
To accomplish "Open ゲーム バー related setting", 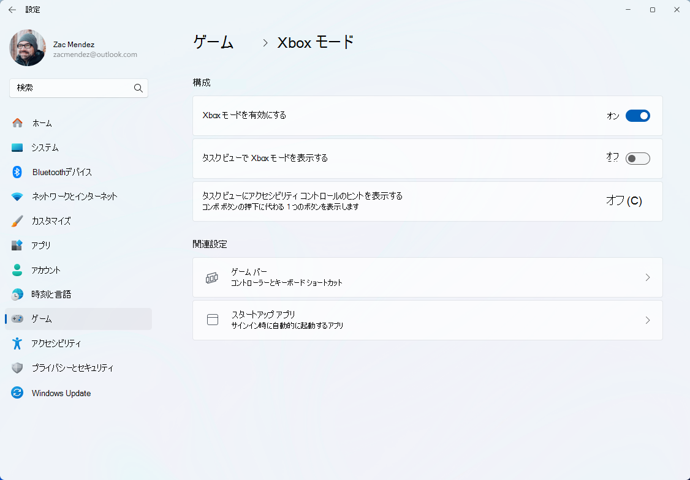I will point(427,277).
